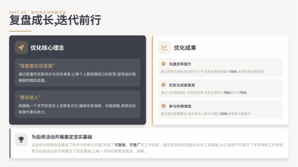
Task: Click the check icon next to 沟通效率提升
Action: point(163,64)
